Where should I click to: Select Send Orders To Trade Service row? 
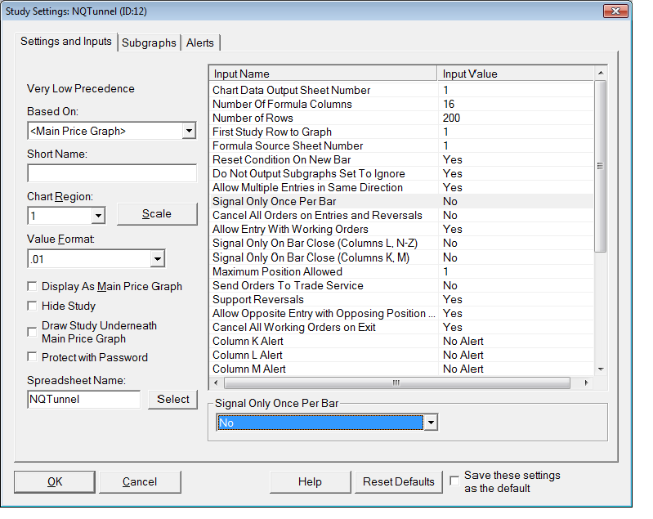(402, 285)
